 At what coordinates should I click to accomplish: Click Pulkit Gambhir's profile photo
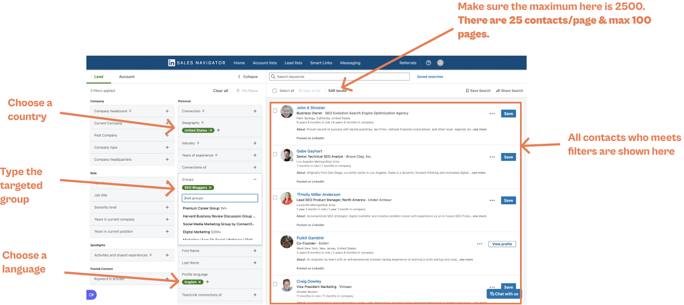pos(287,242)
